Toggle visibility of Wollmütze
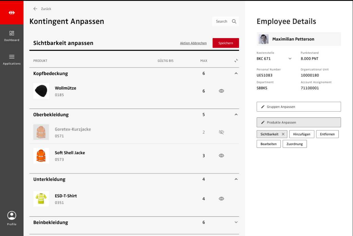Viewport: 353px width, 236px height. [x=221, y=91]
